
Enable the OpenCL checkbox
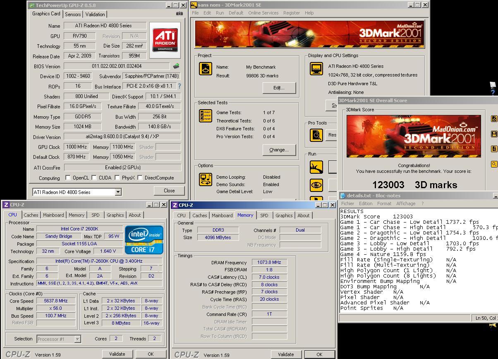(68, 178)
